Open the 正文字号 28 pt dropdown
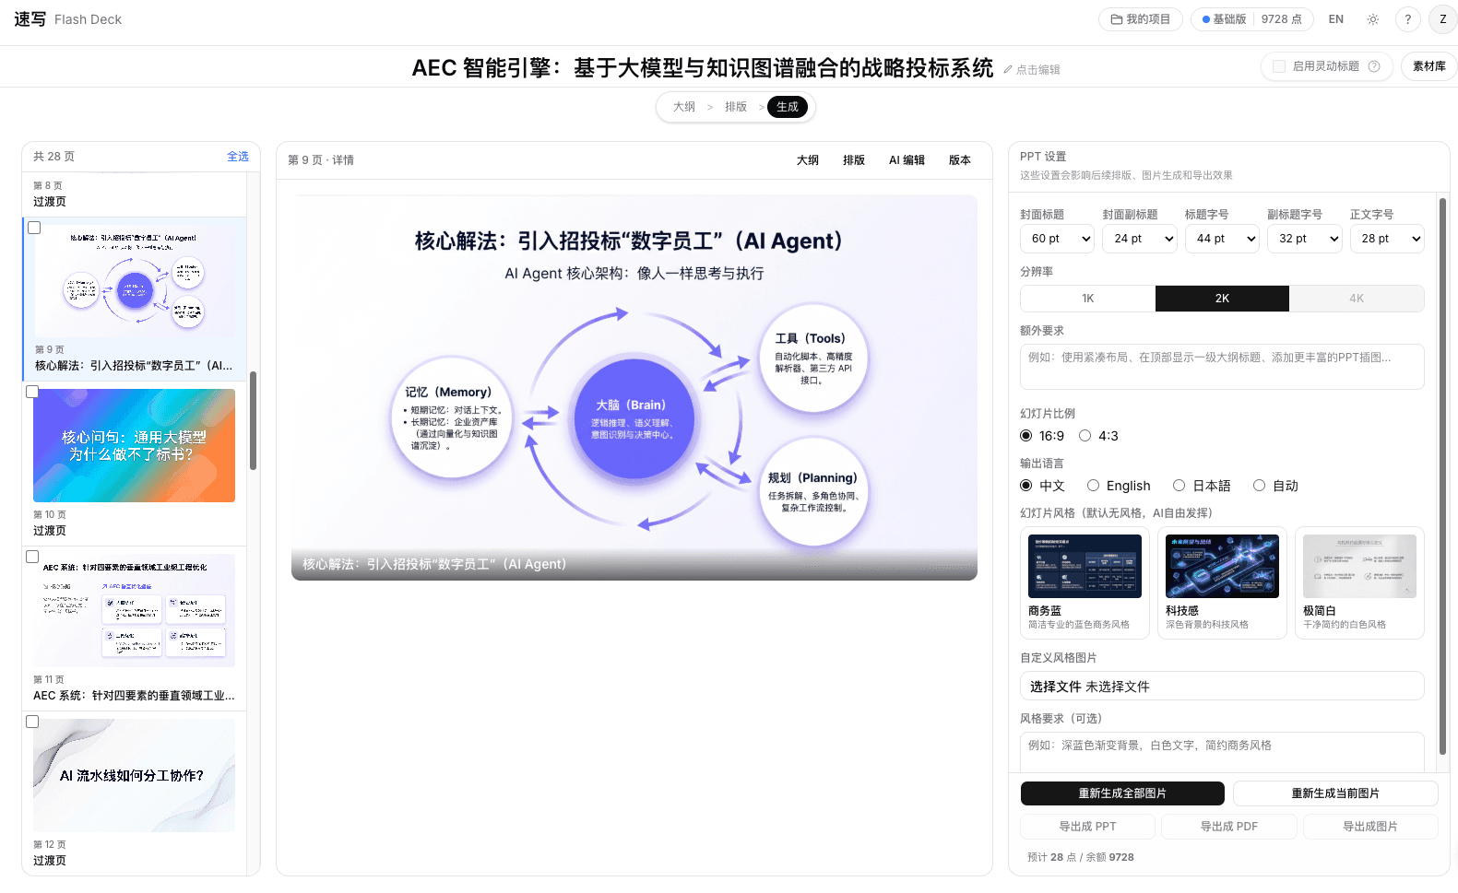The image size is (1458, 893). tap(1387, 239)
